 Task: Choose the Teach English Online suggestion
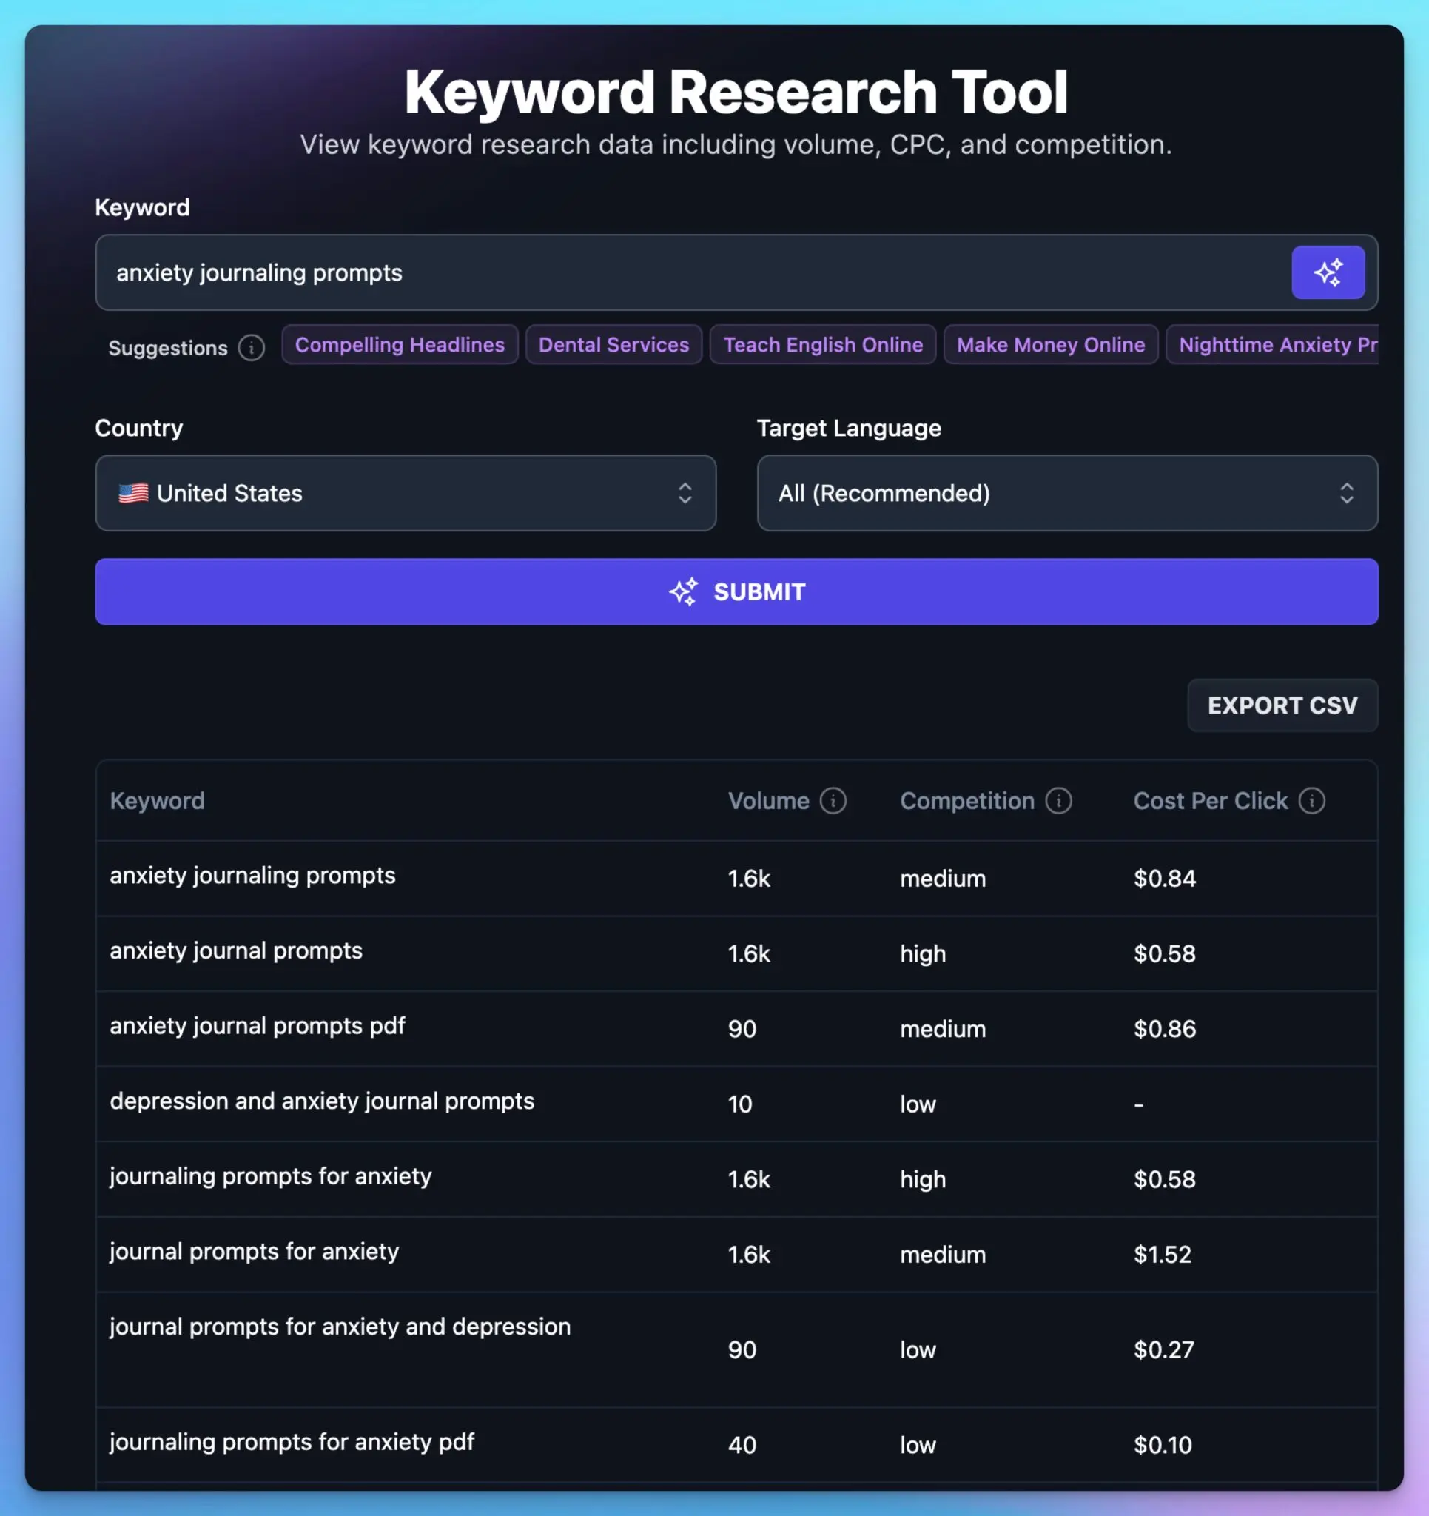[x=823, y=345]
